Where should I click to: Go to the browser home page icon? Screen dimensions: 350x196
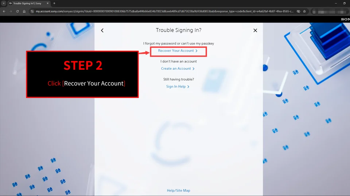pyautogui.click(x=24, y=11)
